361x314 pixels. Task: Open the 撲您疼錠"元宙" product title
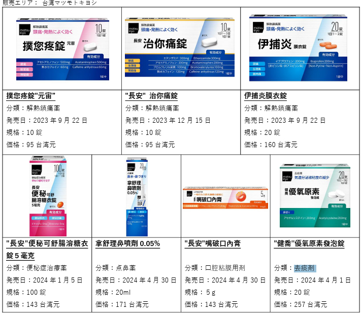pyautogui.click(x=30, y=96)
